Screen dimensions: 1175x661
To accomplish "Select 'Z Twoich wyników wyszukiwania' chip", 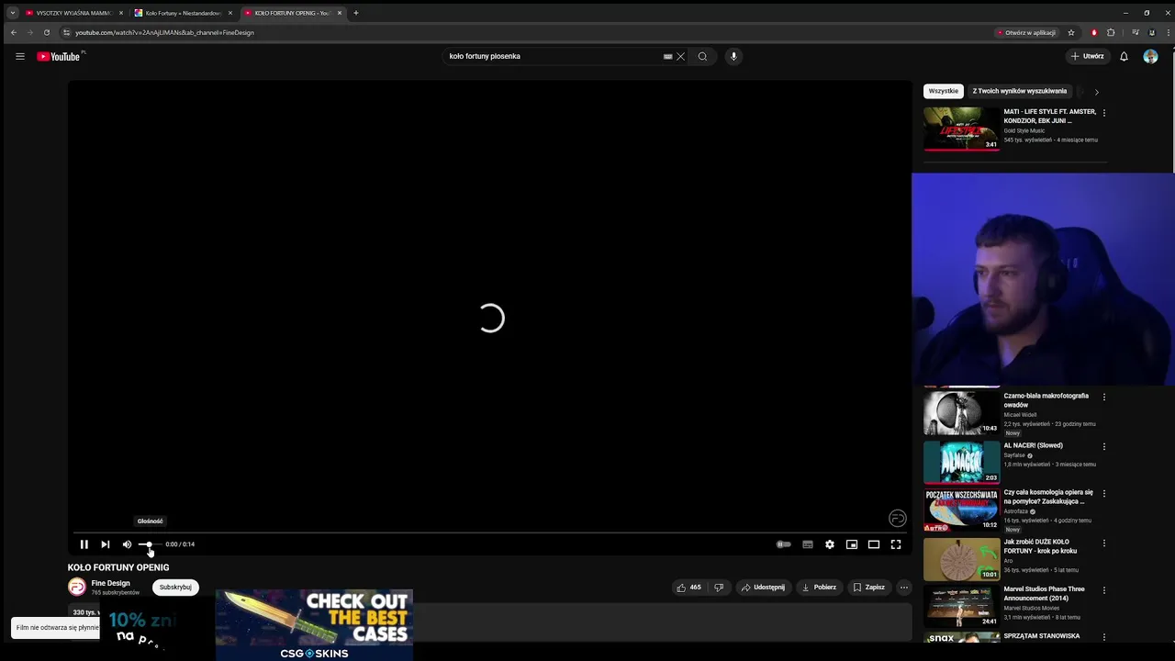I will pyautogui.click(x=1019, y=91).
